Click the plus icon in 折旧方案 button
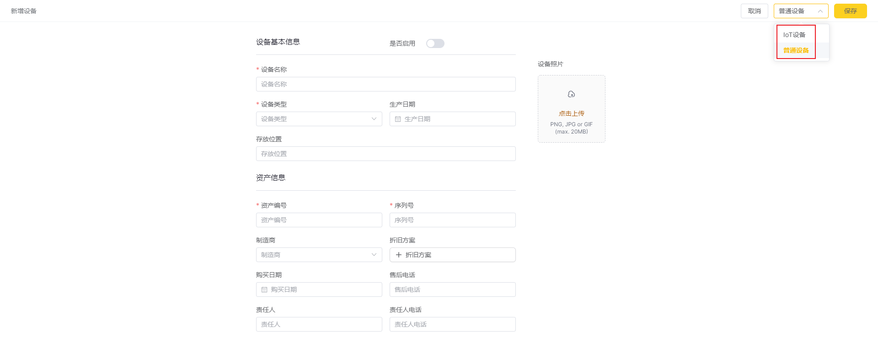The image size is (878, 354). pos(399,255)
